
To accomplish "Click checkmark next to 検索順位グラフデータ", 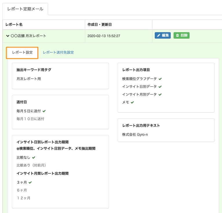I will click(x=160, y=79).
